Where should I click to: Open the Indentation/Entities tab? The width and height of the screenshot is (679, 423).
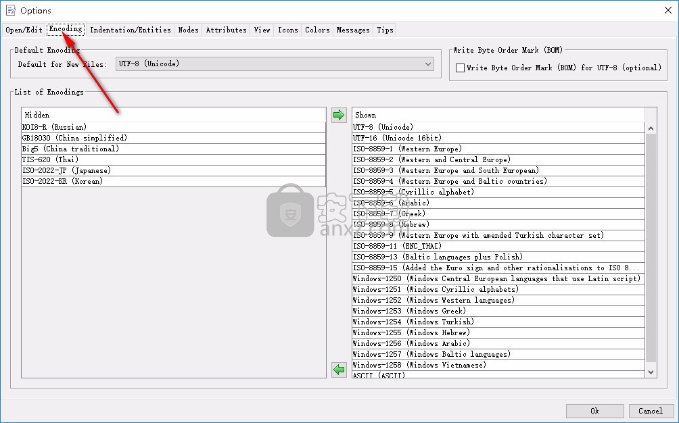131,30
